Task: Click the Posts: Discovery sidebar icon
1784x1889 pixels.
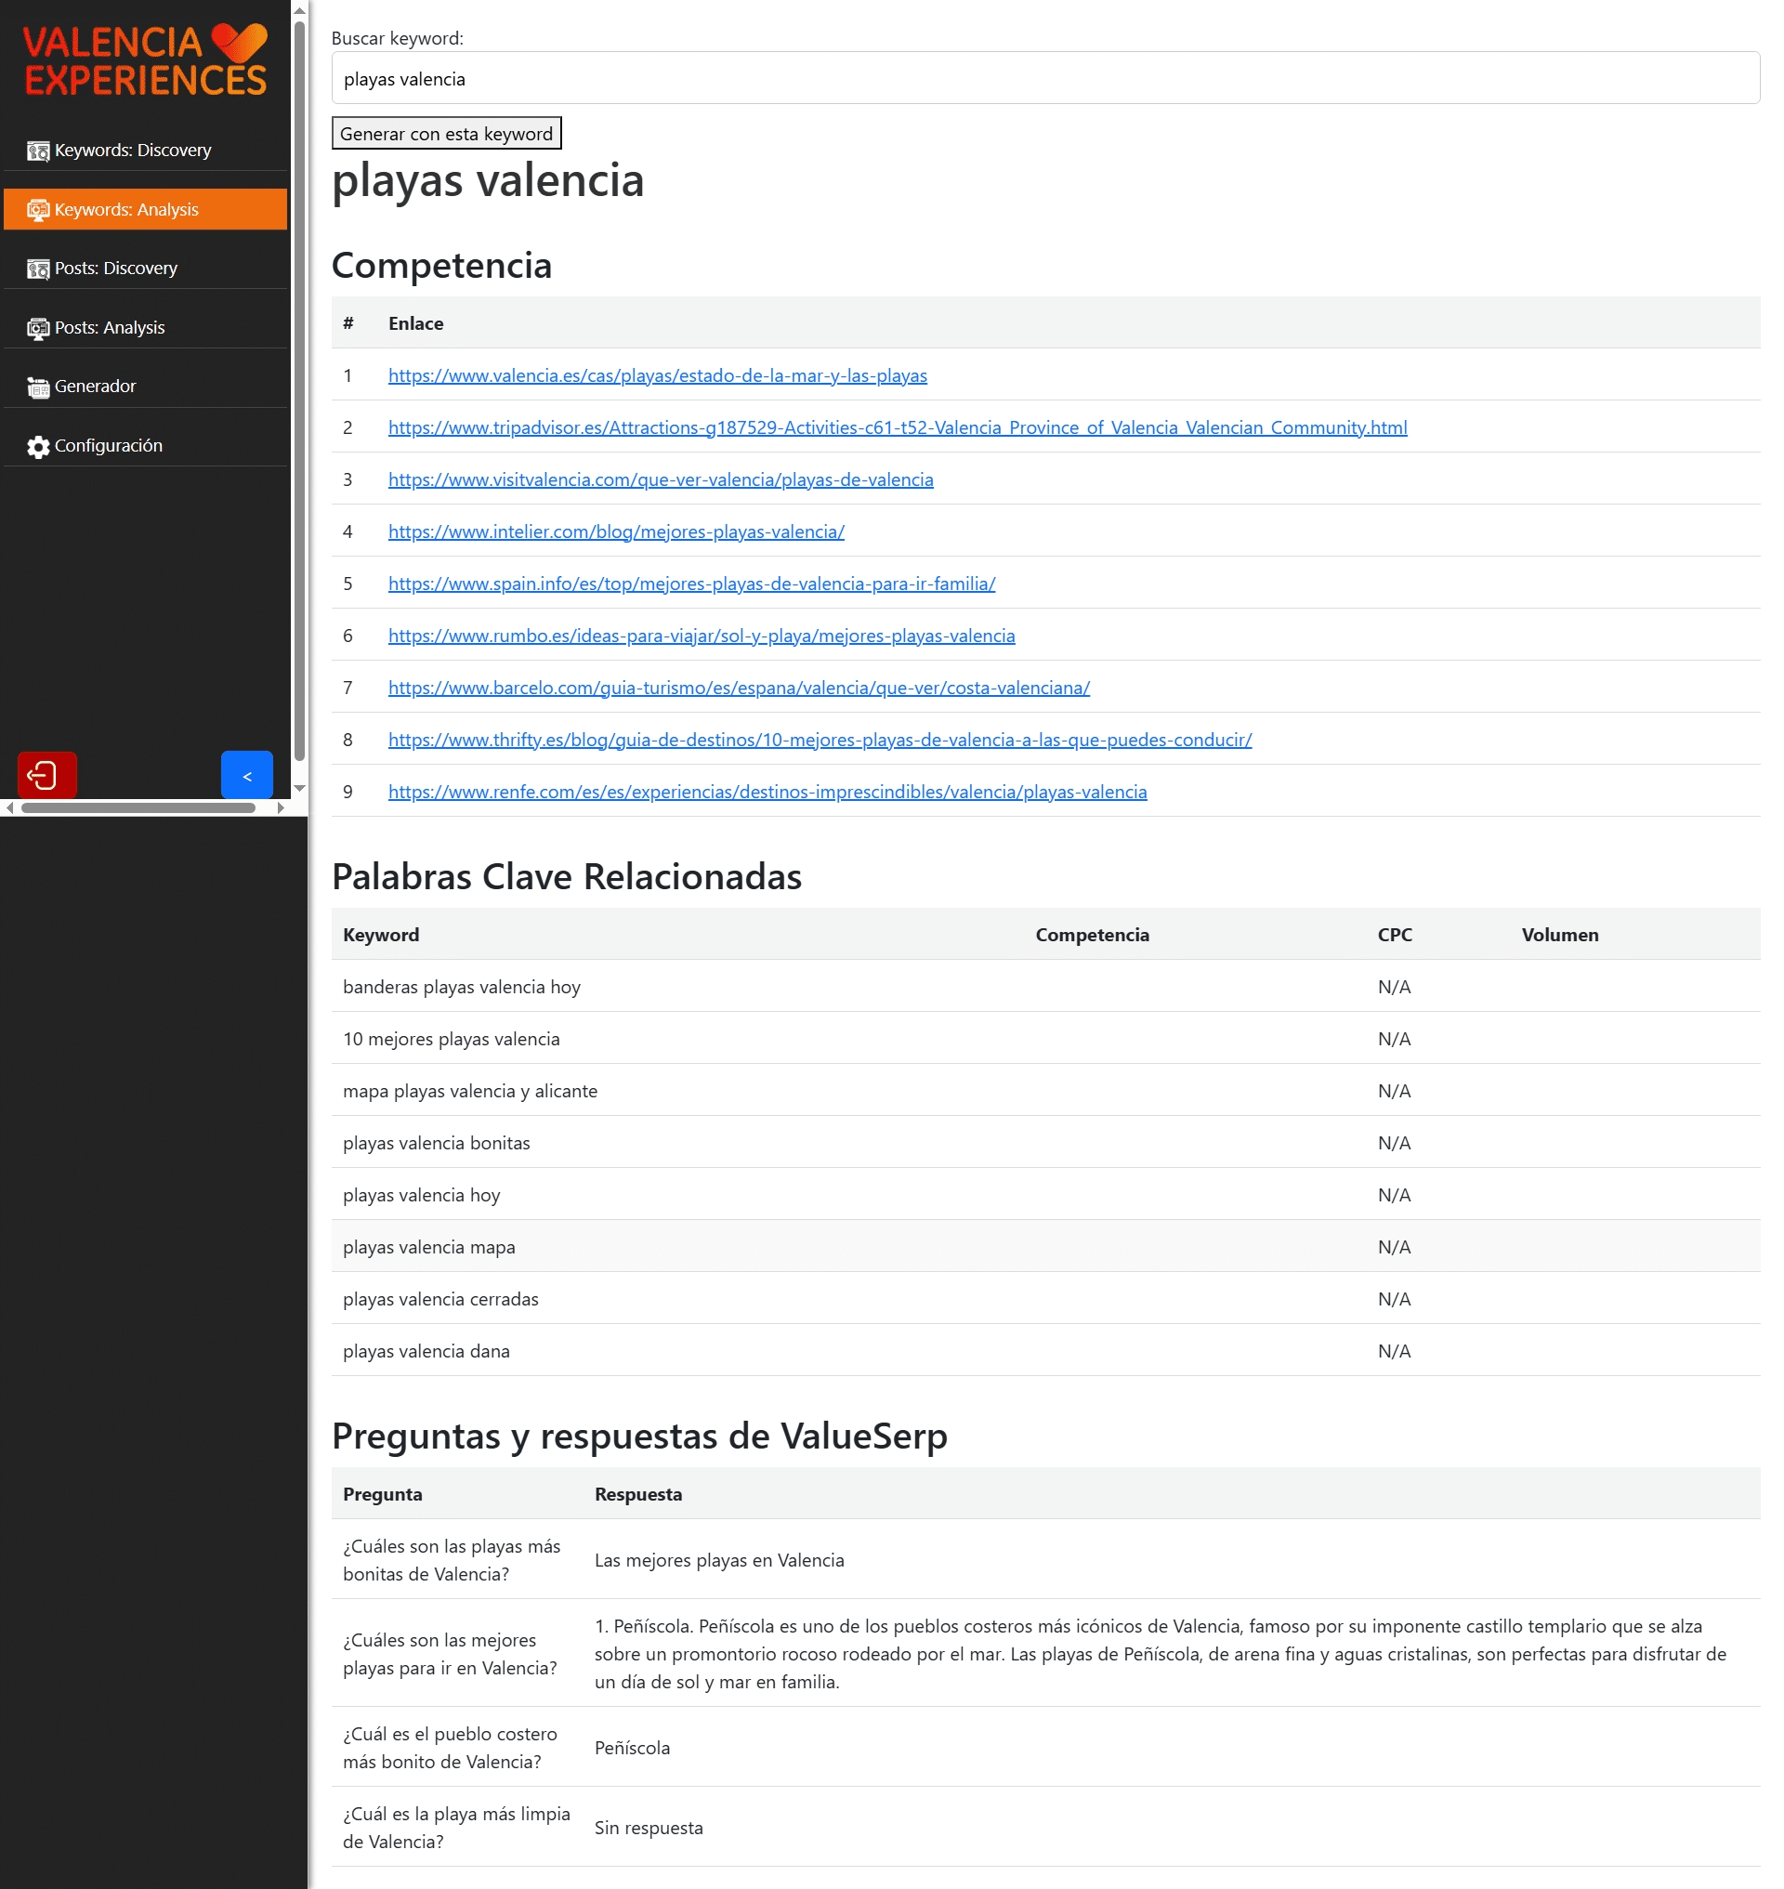Action: 38,269
